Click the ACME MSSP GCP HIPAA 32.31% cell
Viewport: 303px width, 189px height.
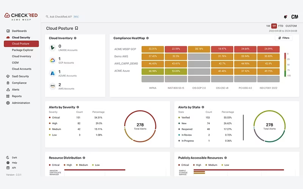coord(153,49)
